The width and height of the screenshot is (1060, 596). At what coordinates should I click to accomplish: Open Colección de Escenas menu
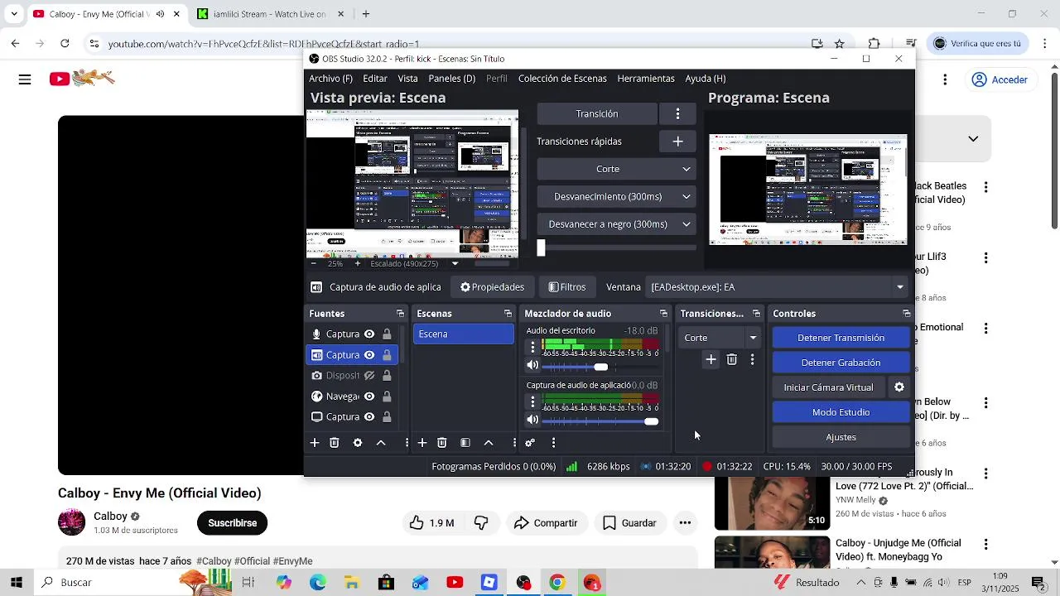[562, 79]
